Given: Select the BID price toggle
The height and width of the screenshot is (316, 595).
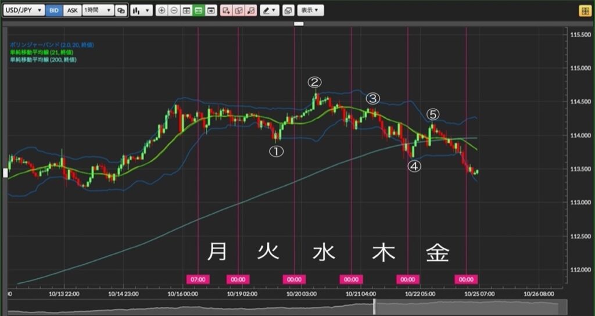Looking at the screenshot, I should [54, 10].
